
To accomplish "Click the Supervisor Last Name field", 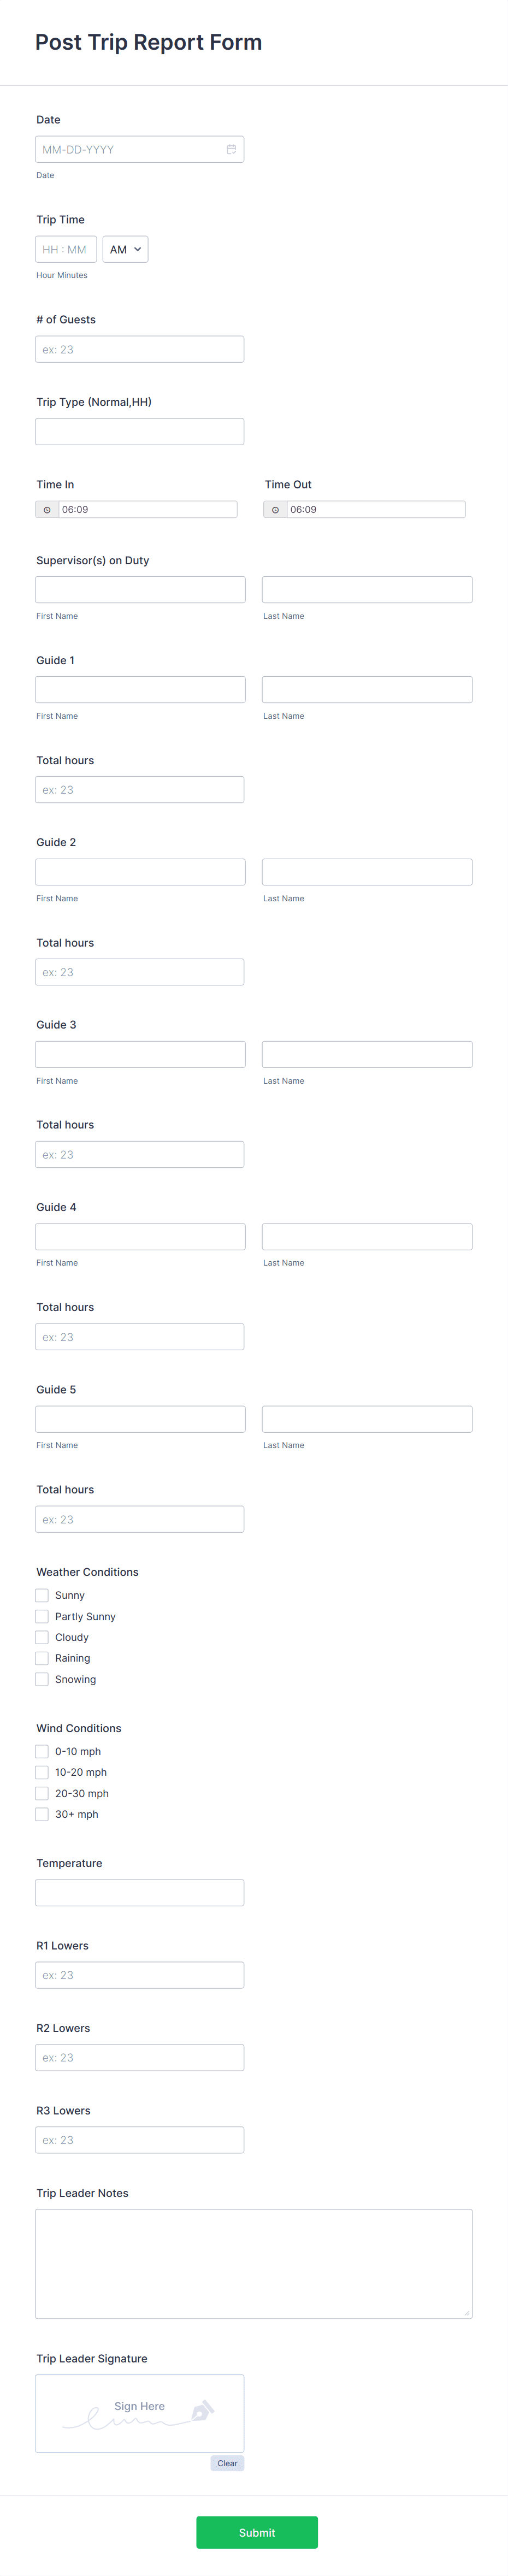I will coord(367,589).
